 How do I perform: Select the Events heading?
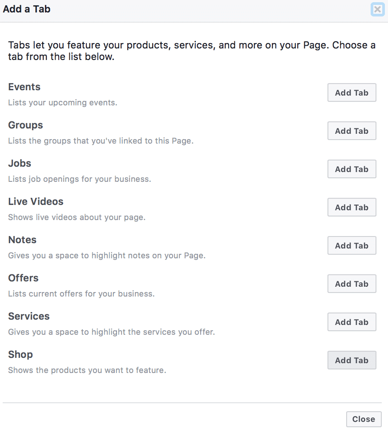pyautogui.click(x=24, y=87)
